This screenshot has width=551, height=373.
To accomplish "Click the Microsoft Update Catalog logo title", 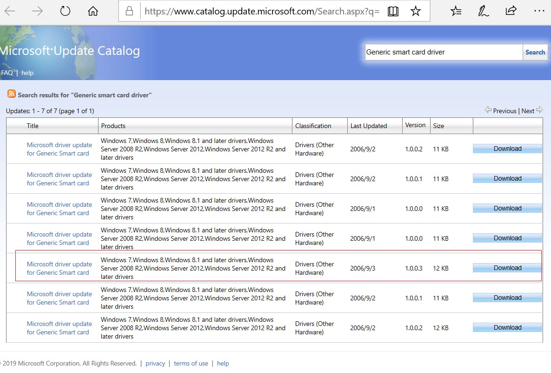I will click(x=70, y=51).
